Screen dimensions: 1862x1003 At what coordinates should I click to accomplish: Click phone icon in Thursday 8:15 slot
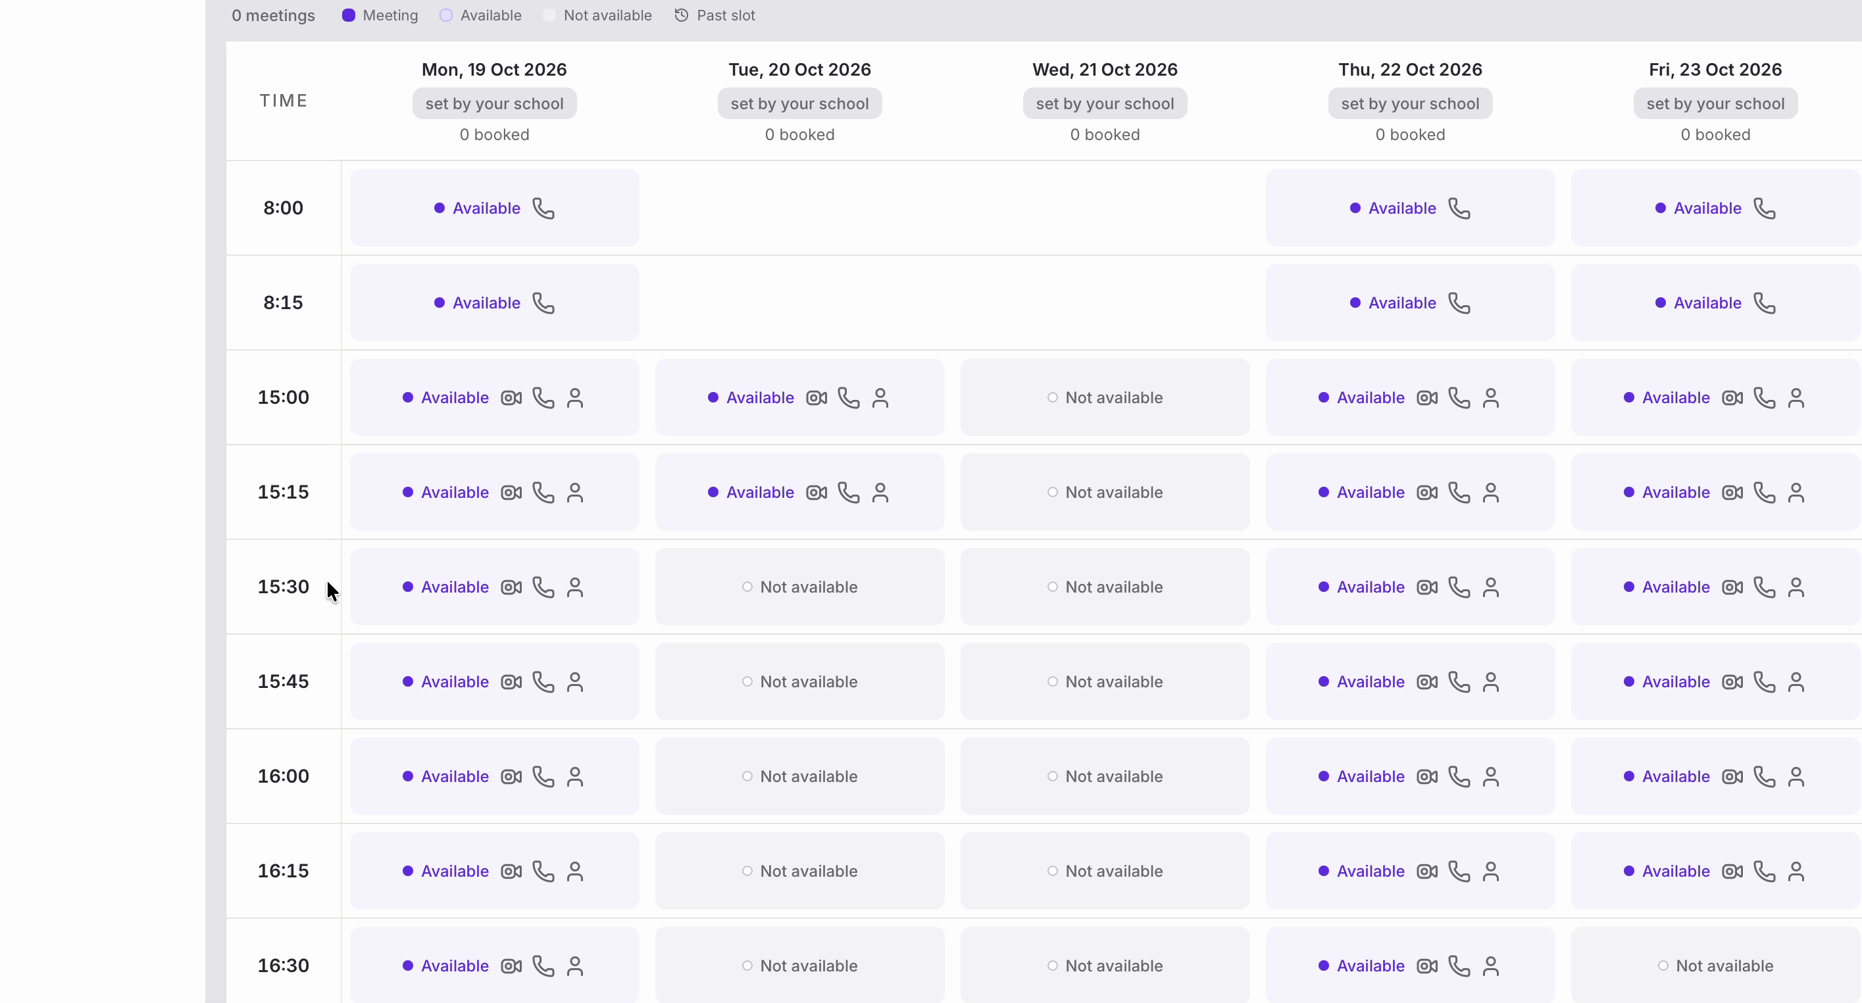coord(1459,303)
